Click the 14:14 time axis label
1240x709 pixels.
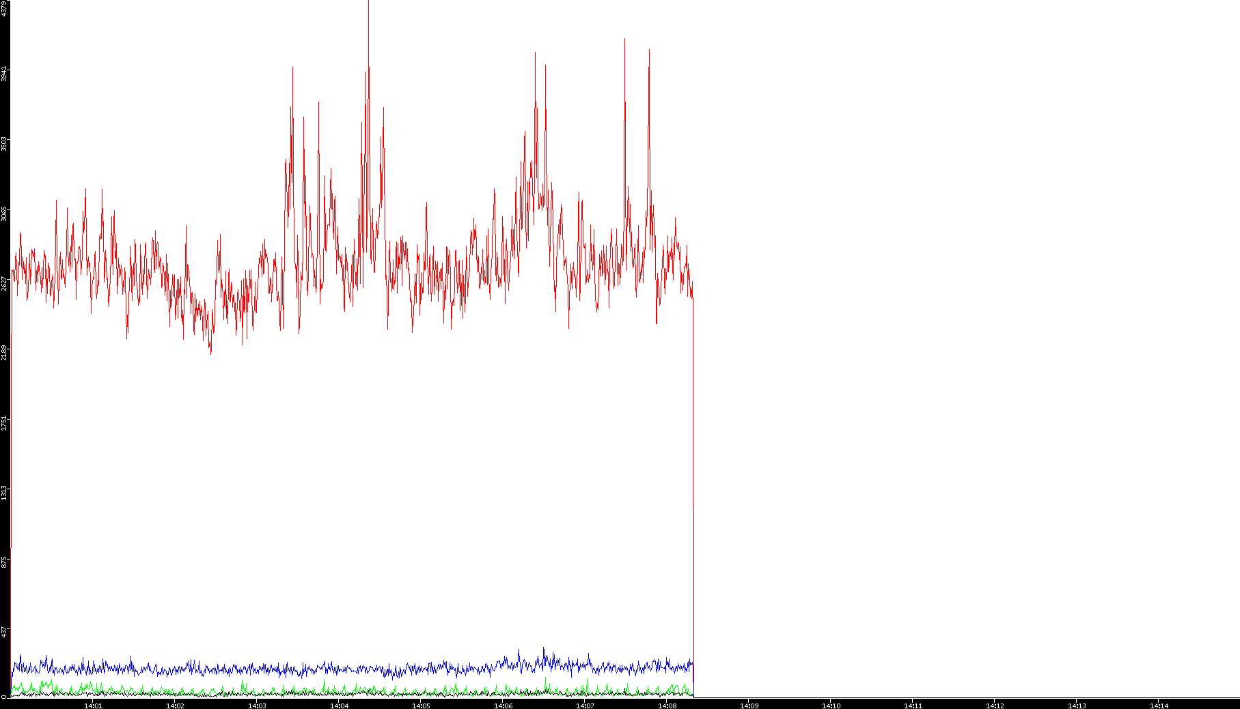click(x=1159, y=706)
